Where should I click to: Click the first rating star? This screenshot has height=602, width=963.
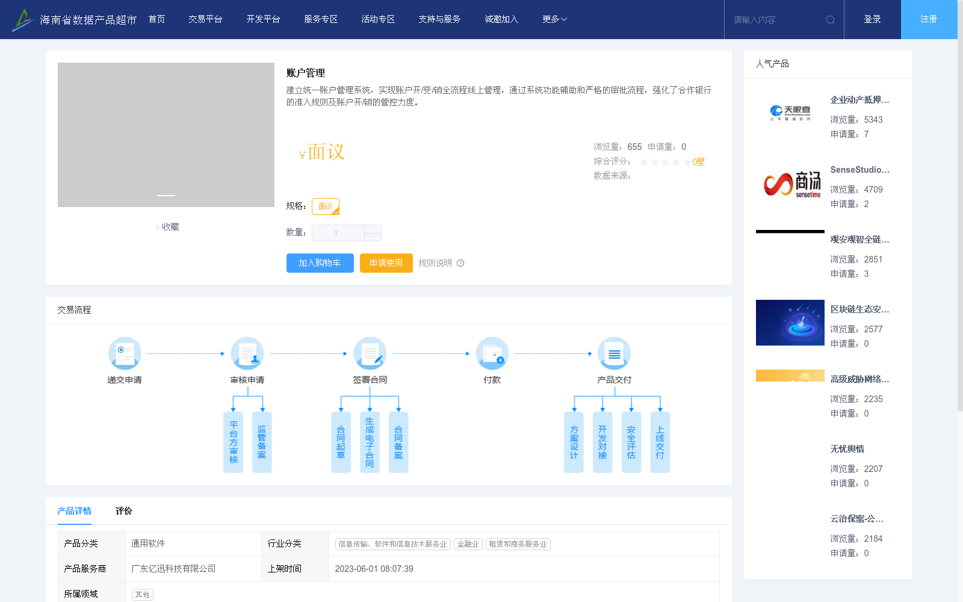click(644, 162)
